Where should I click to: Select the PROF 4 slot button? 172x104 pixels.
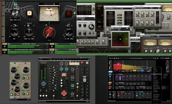[x=52, y=50]
